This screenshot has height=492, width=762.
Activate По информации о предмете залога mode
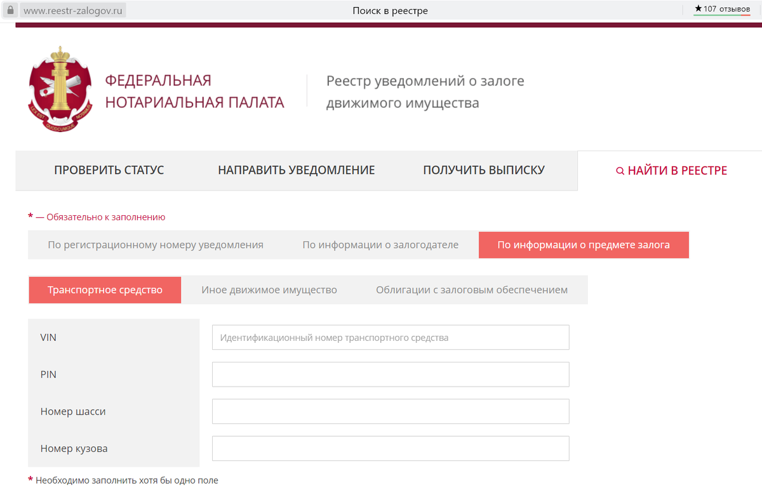[583, 244]
